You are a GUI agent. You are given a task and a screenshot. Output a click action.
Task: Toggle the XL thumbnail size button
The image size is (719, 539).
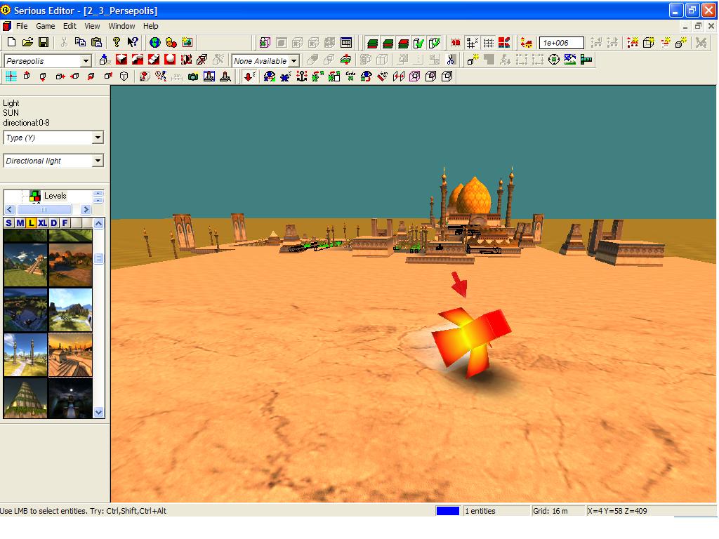(43, 223)
